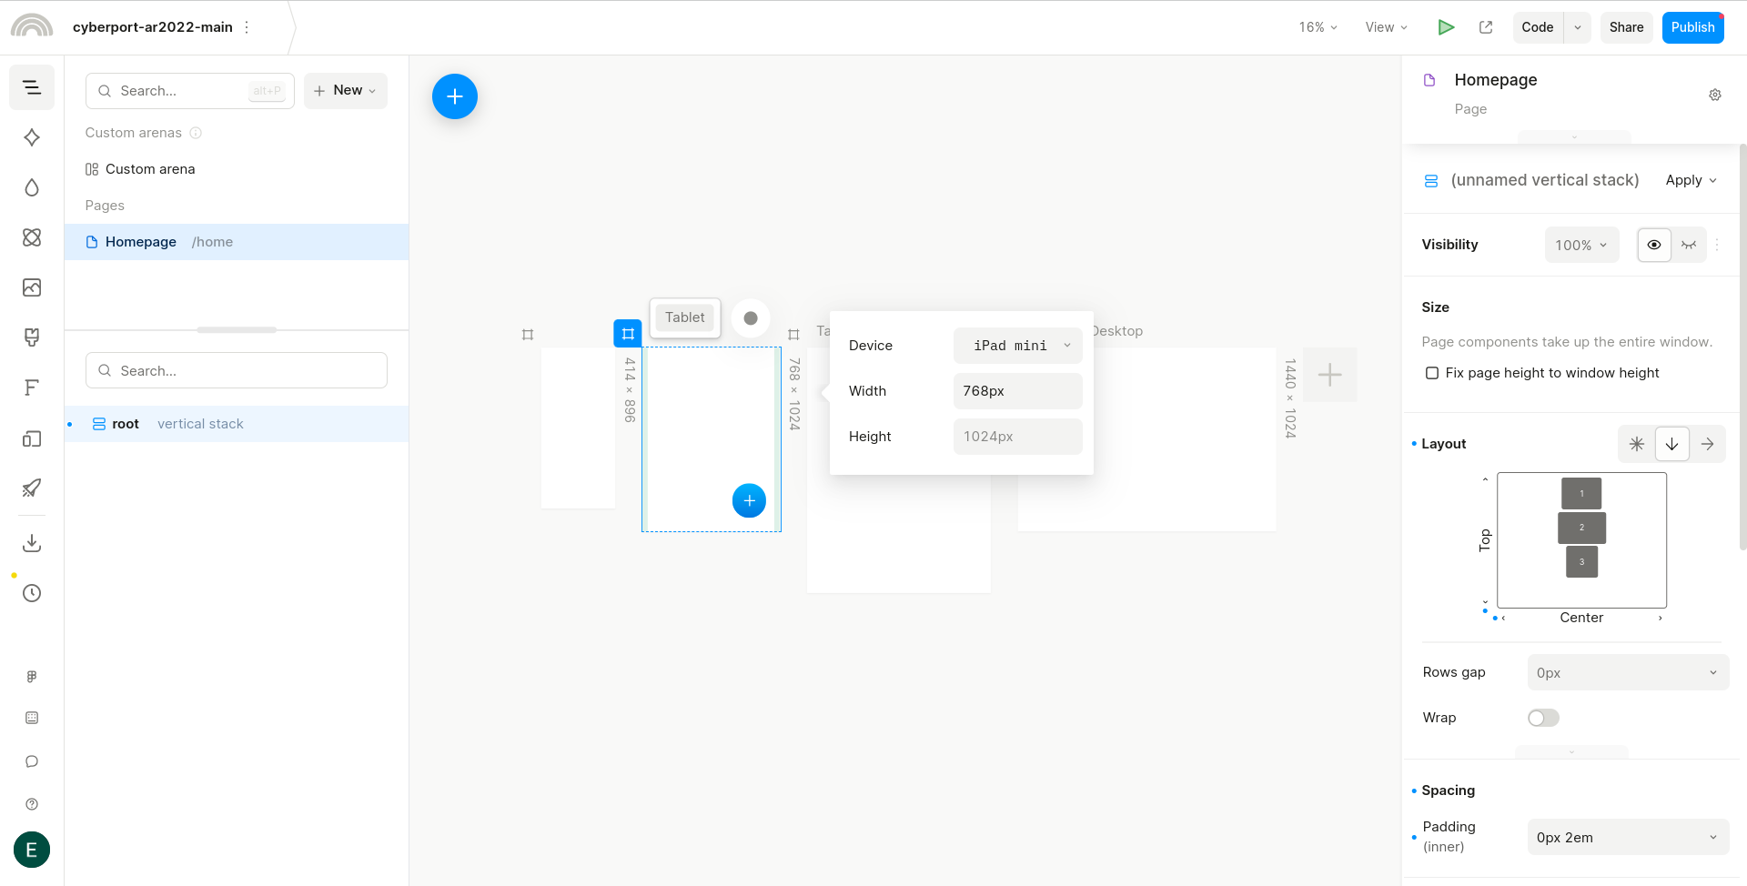Screen dimensions: 1747x886
Task: Open the image assets sidebar icon
Action: 32,287
